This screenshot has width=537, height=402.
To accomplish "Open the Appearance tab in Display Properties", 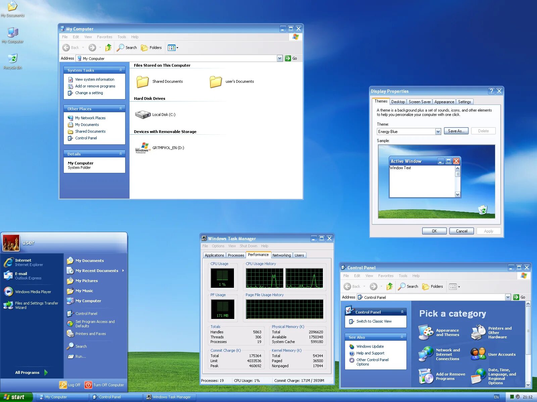I will 444,102.
